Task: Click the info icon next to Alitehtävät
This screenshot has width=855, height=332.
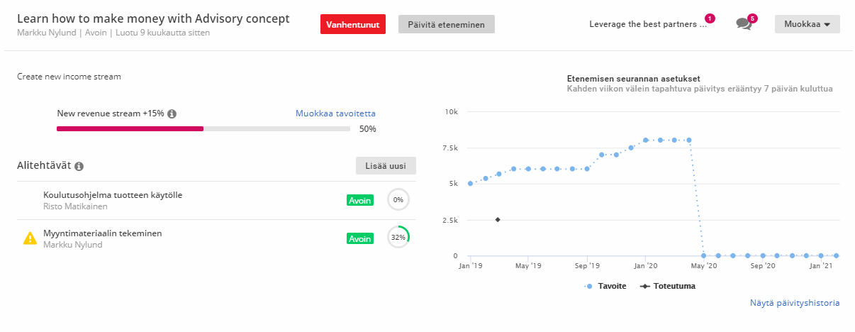Action: click(79, 166)
